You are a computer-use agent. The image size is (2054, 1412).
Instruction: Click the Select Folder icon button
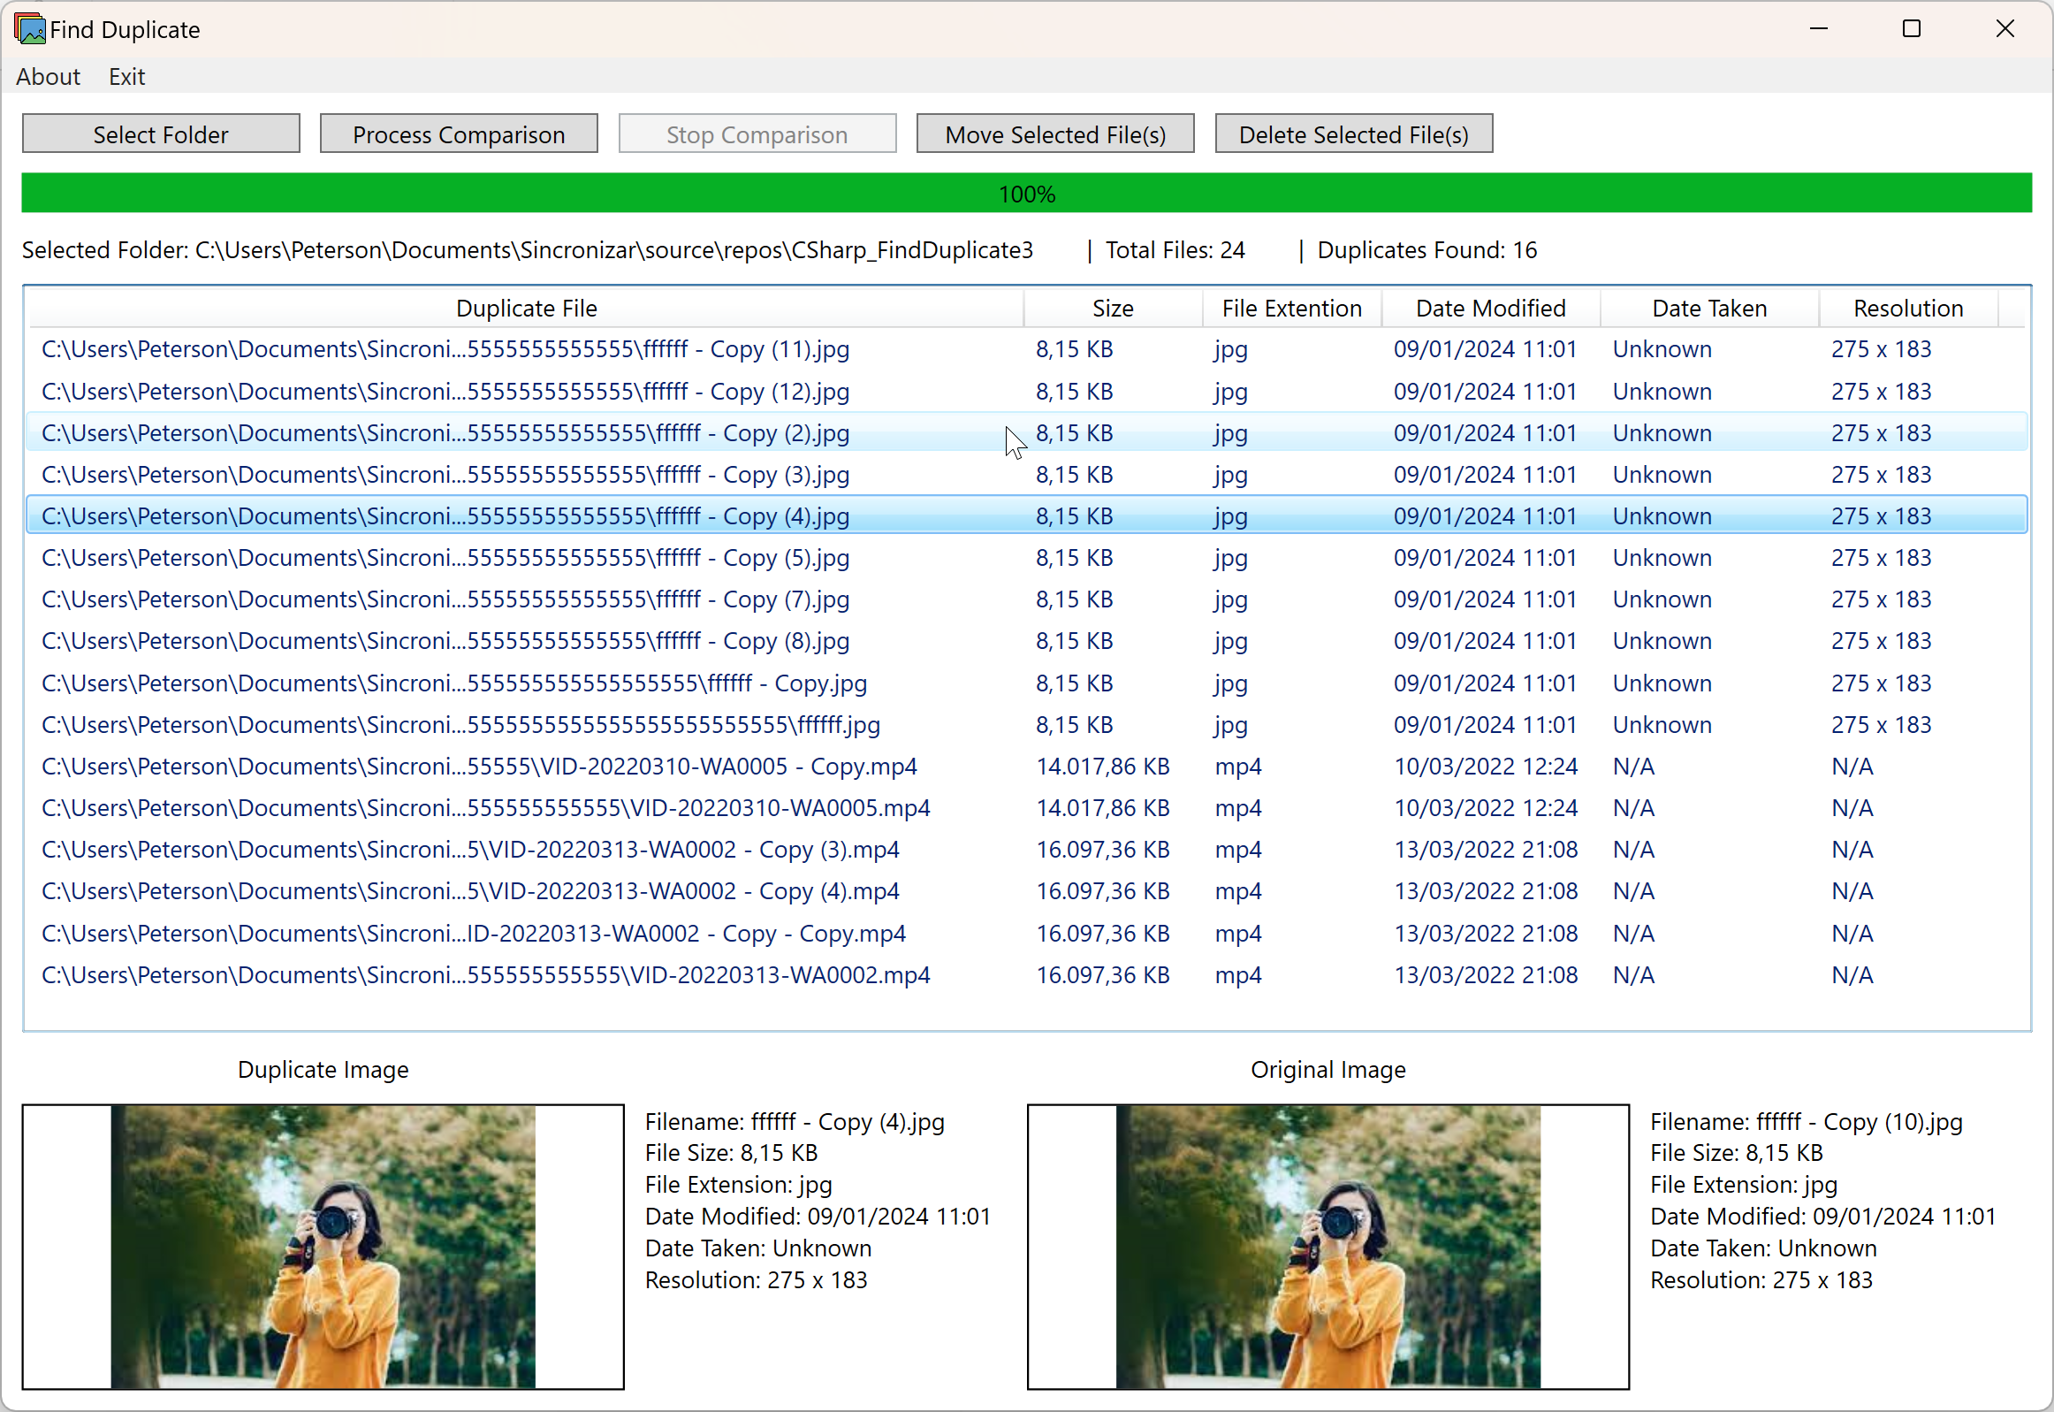pyautogui.click(x=159, y=133)
